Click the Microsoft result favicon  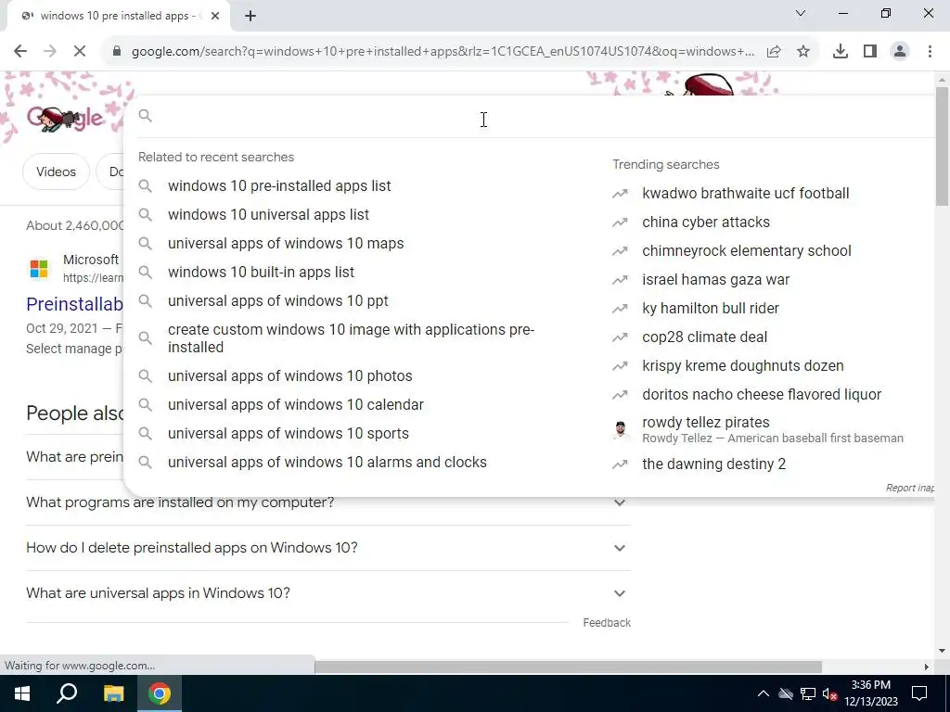tap(39, 268)
